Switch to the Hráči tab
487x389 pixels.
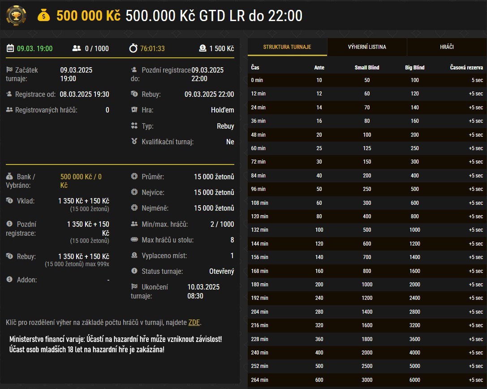[x=447, y=47]
